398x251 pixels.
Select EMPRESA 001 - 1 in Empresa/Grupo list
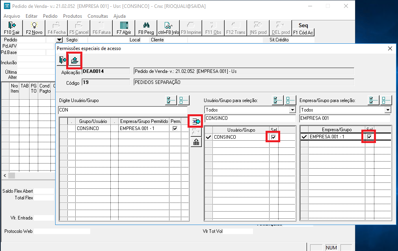click(x=337, y=137)
